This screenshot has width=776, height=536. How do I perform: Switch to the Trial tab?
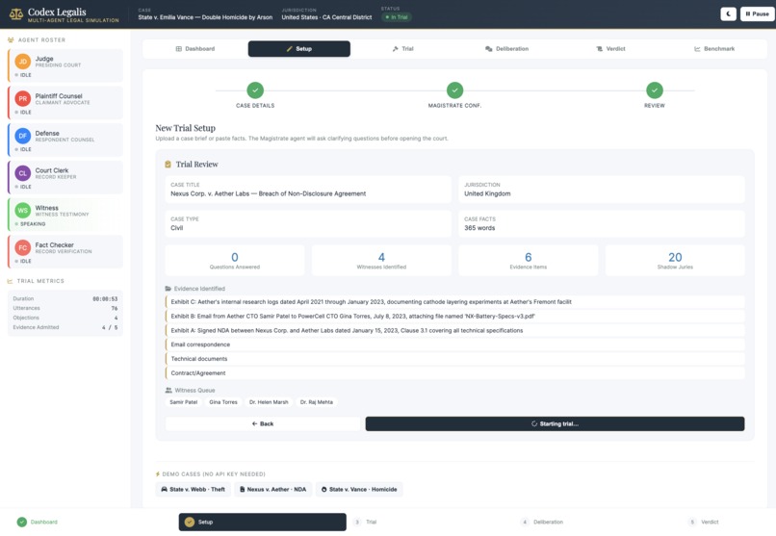[x=402, y=49]
